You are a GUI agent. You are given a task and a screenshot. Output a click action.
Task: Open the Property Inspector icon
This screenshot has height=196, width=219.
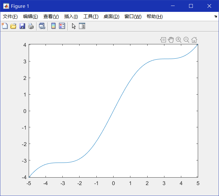click(x=82, y=26)
